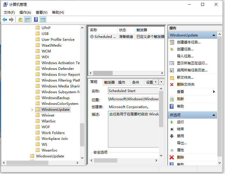Image resolution: width=225 pixels, height=174 pixels.
Task: Click the actions pane scroll down arrow
Action: (219, 163)
